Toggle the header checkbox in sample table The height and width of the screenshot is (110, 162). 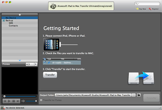[x=45, y=59]
